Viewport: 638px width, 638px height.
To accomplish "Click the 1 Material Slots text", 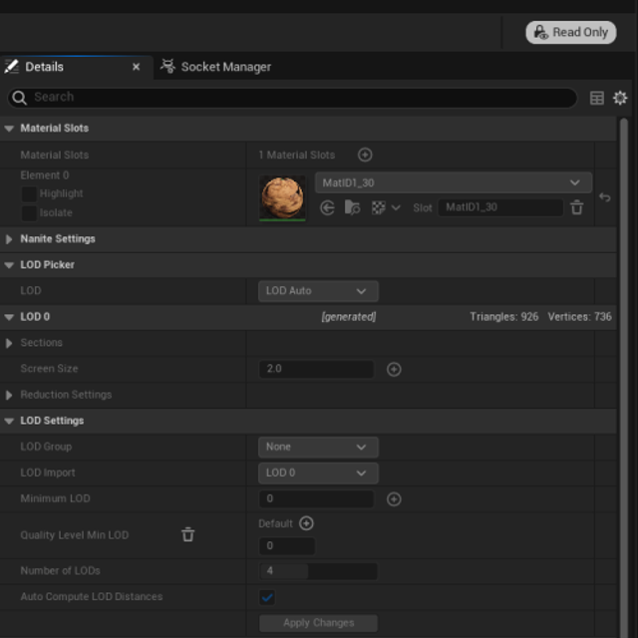I will tap(297, 156).
